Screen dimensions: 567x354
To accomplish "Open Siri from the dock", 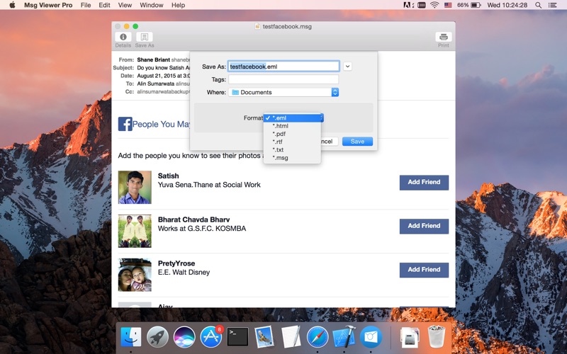I will pos(184,336).
